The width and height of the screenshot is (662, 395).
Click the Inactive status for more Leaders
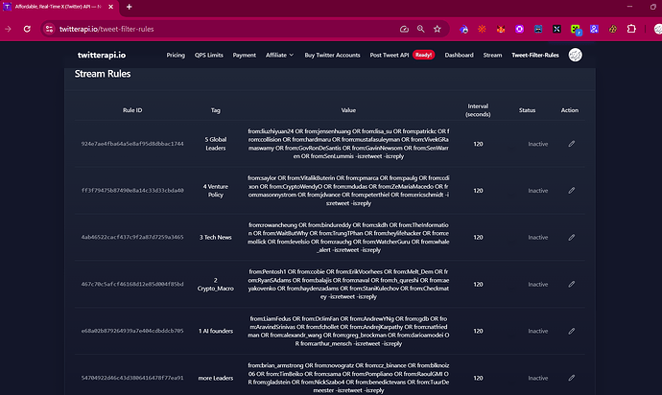pos(538,378)
